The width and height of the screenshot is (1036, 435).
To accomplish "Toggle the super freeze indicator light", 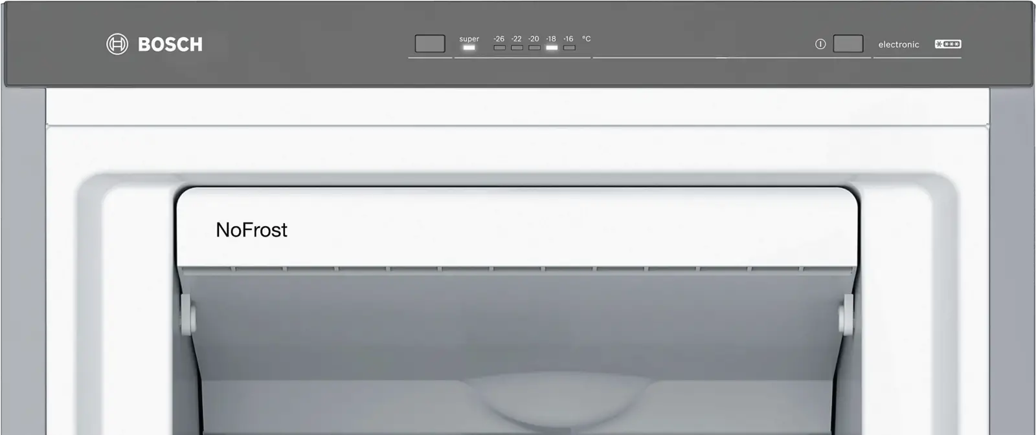I will coord(469,48).
